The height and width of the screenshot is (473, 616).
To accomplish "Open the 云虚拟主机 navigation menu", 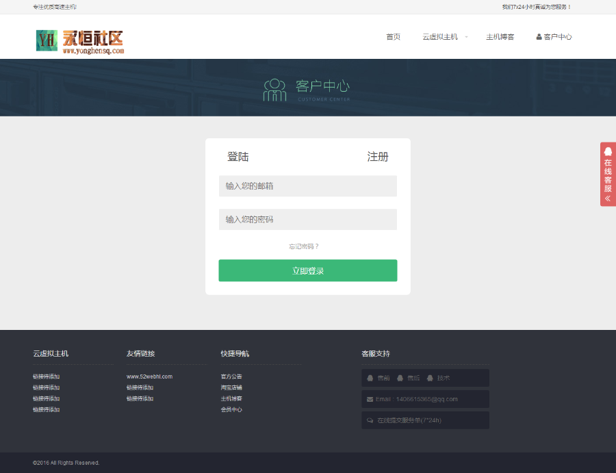I will coord(439,37).
